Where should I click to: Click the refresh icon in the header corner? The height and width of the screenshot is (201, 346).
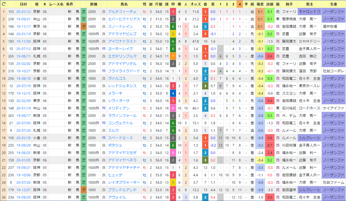coord(4,4)
